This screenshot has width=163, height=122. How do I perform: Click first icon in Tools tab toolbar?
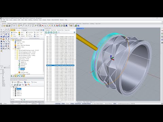tap(12, 85)
